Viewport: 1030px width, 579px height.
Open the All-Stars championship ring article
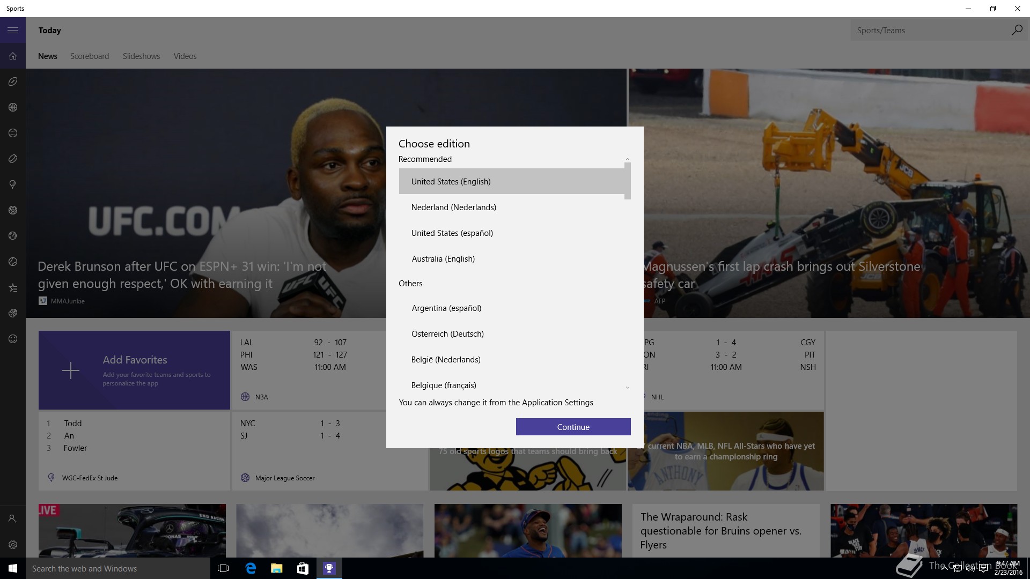pyautogui.click(x=726, y=451)
